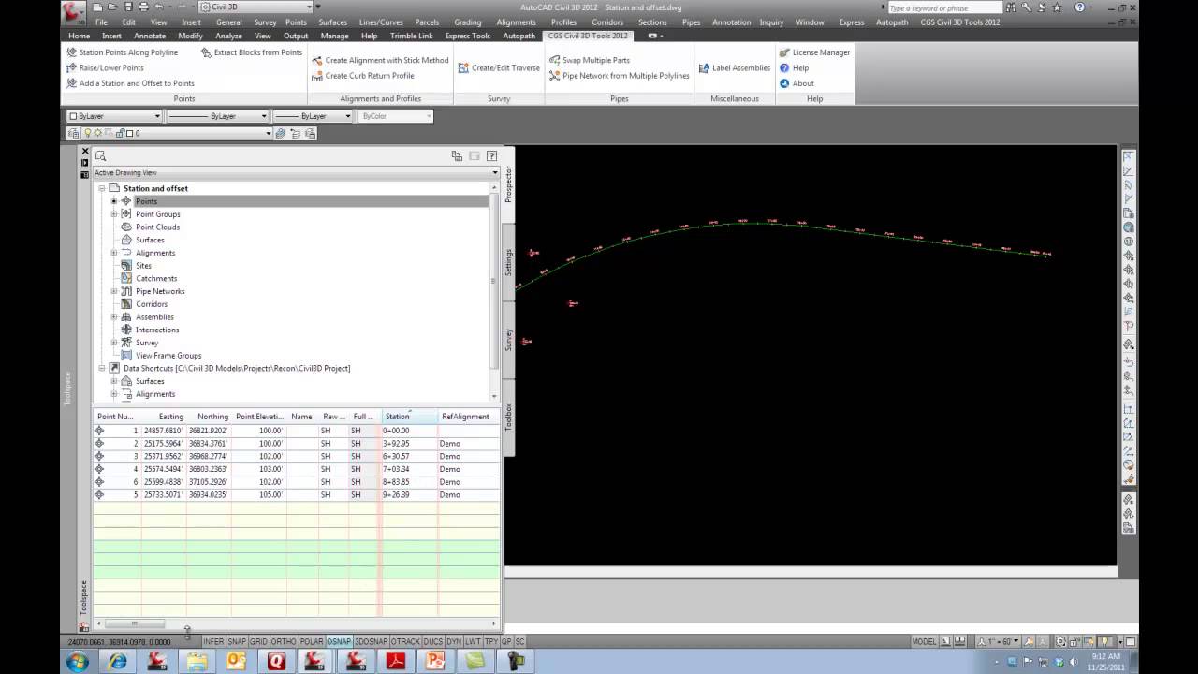Select Raise/Lower Points tool
Viewport: 1198px width, 674px height.
(x=105, y=67)
